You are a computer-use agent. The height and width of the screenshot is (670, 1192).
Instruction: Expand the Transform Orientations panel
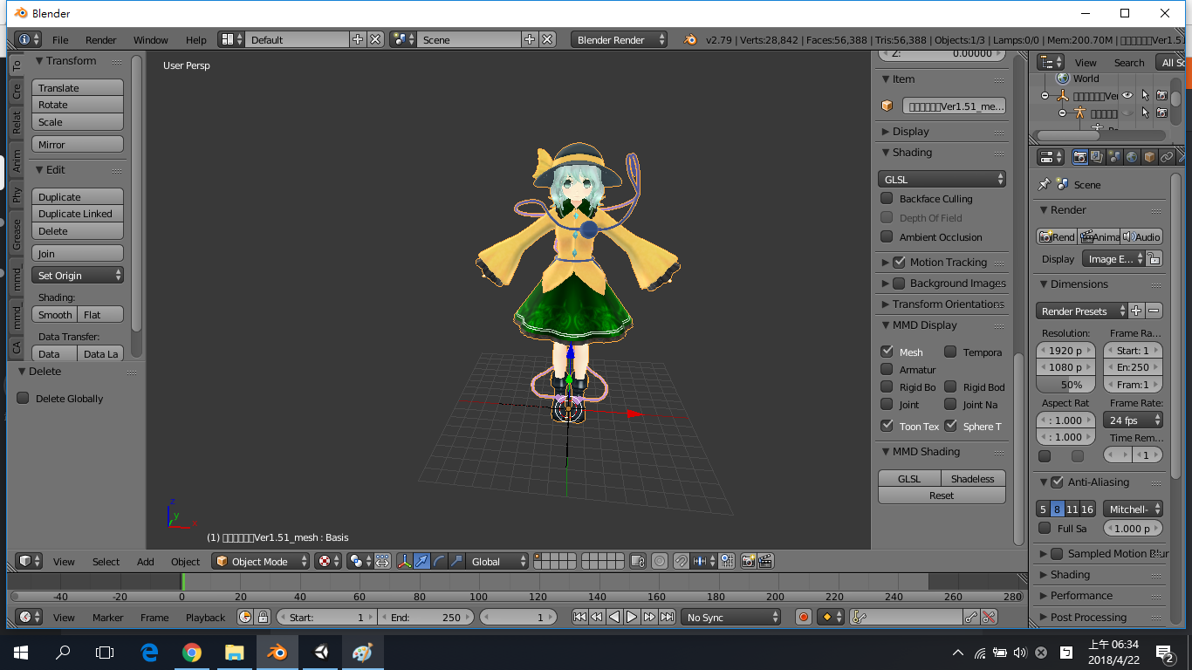(x=942, y=304)
